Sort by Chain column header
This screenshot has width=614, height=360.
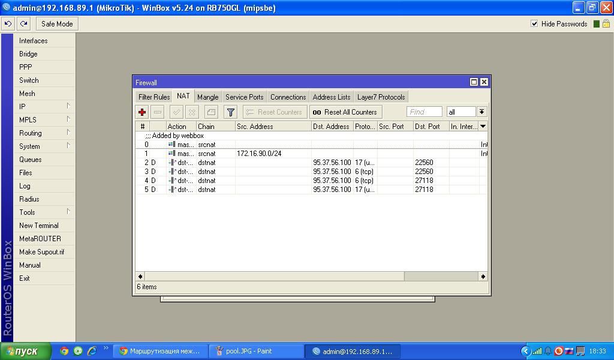(x=215, y=127)
